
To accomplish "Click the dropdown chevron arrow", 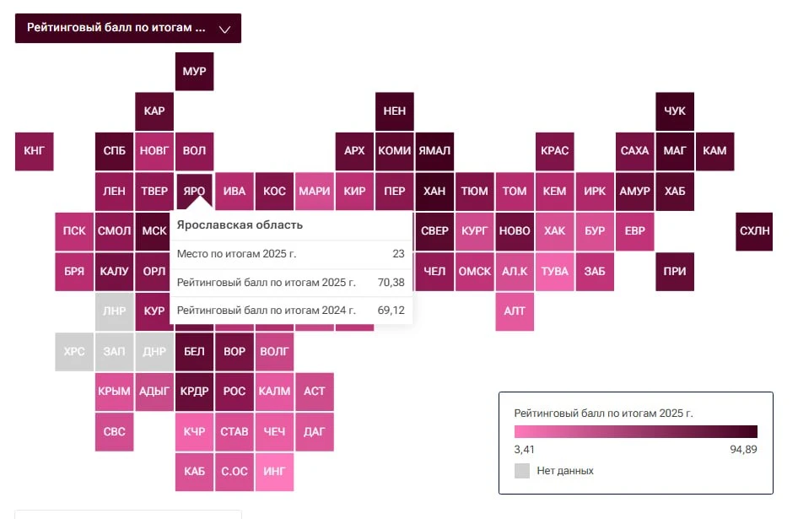I will tap(224, 29).
